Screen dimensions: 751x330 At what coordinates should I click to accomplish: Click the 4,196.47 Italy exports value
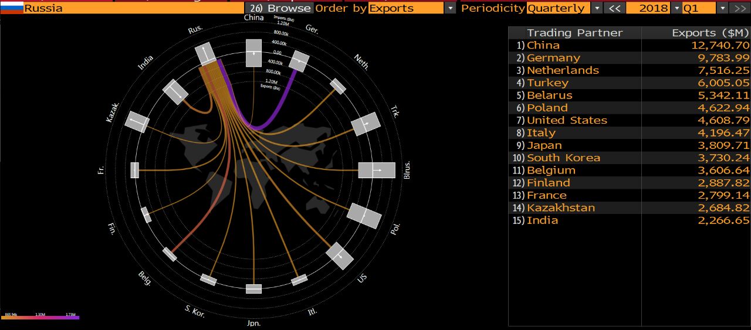723,132
